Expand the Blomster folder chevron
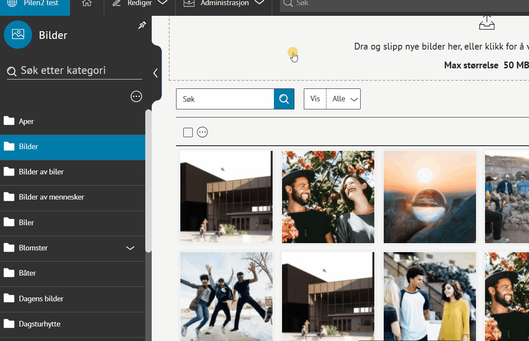The image size is (529, 341). pos(130,248)
